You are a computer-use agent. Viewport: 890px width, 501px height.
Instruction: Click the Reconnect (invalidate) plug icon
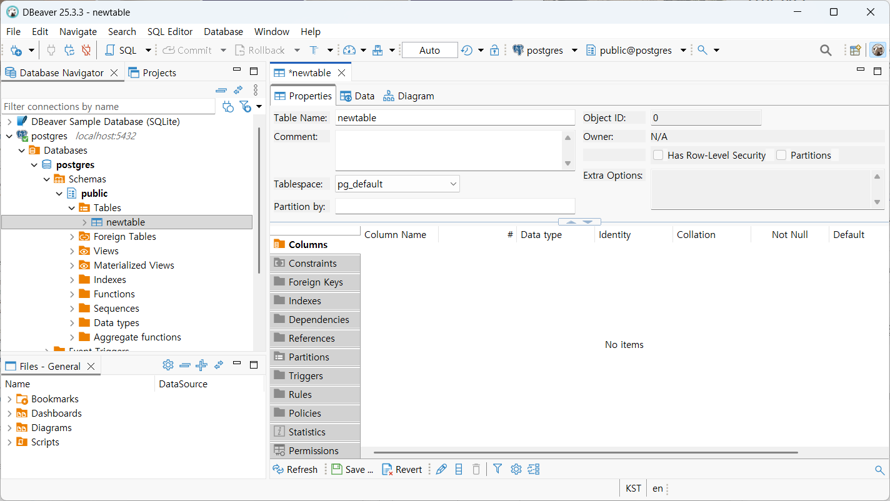click(69, 51)
